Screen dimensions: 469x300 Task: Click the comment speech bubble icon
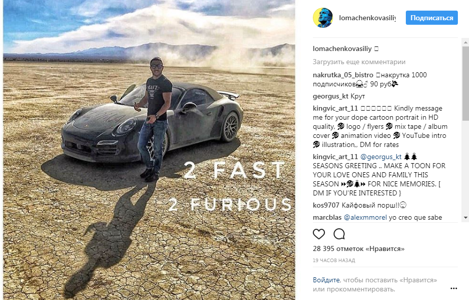click(x=339, y=234)
